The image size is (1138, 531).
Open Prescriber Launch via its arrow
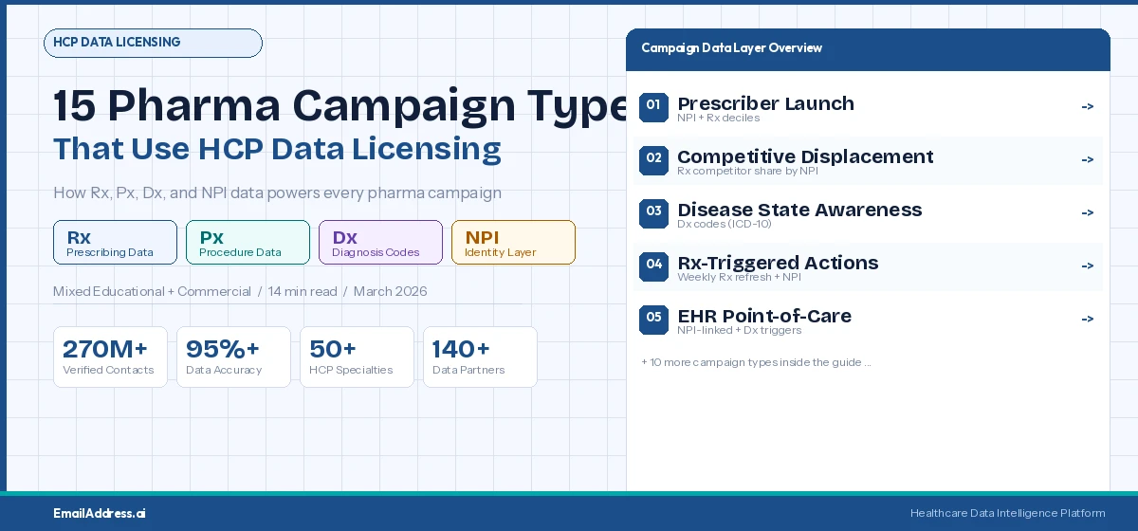tap(1088, 107)
